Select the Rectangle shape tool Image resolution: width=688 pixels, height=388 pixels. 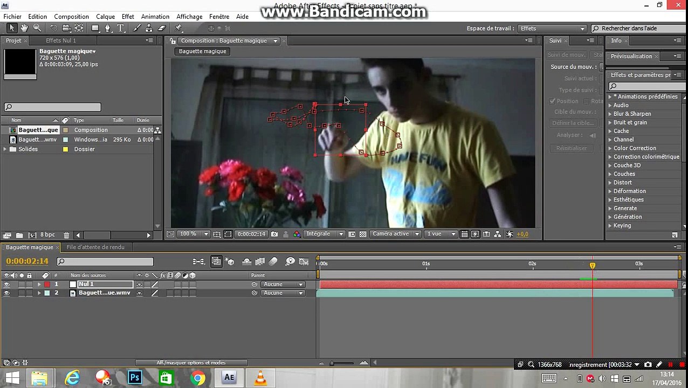[95, 28]
